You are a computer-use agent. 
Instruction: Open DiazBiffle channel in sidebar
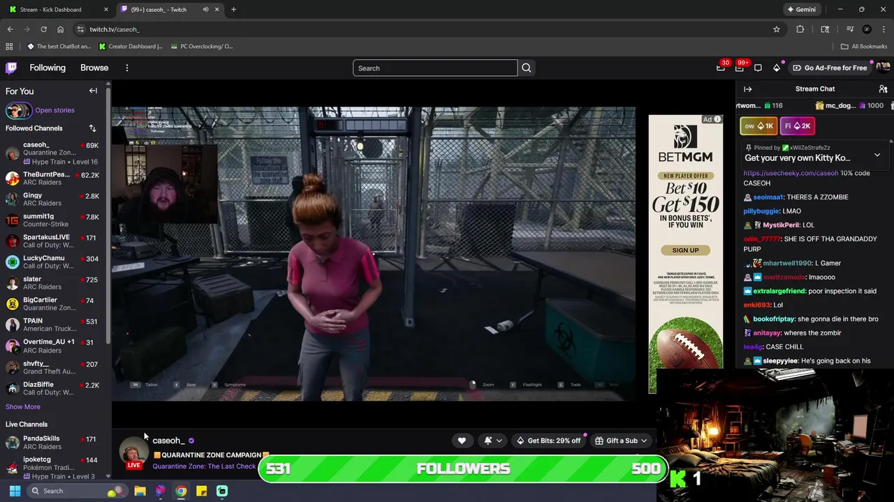tap(53, 388)
